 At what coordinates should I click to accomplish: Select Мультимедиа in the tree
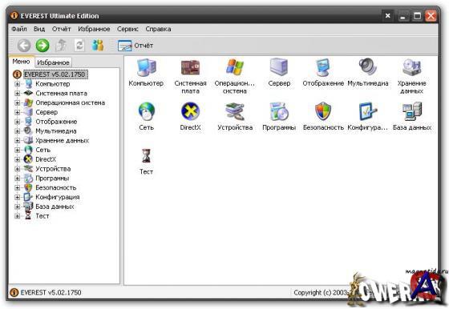[x=56, y=131]
